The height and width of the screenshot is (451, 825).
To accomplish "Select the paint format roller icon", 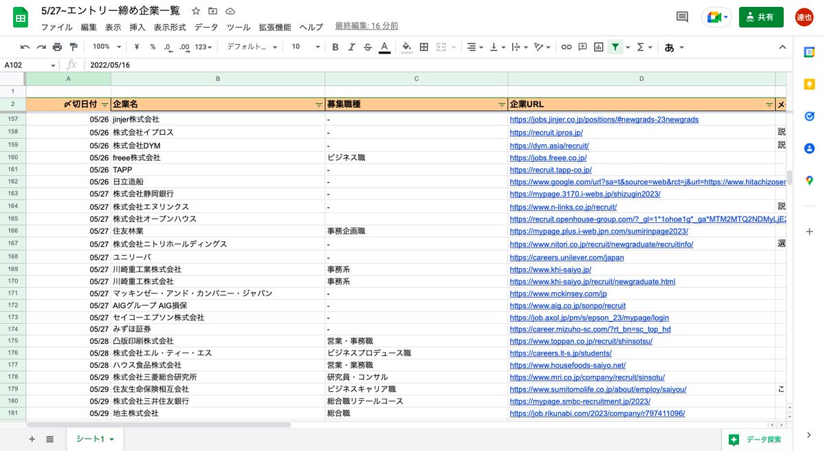I will pyautogui.click(x=74, y=47).
